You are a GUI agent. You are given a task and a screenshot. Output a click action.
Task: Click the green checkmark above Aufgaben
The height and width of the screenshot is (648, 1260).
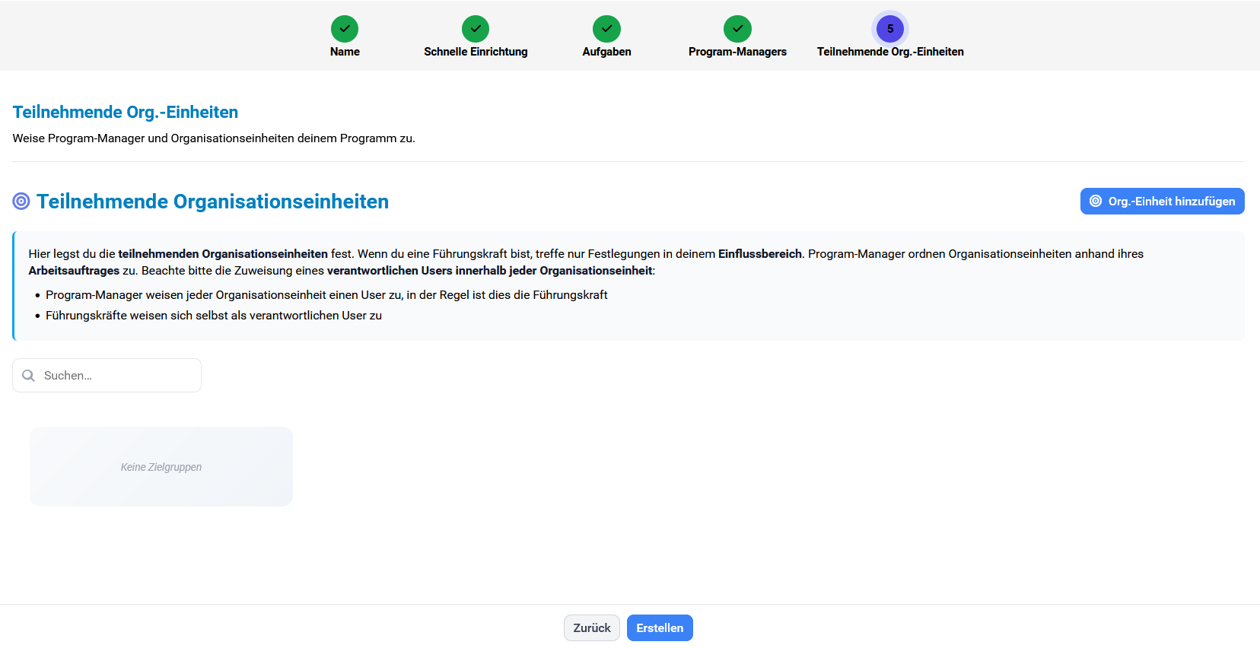coord(606,29)
